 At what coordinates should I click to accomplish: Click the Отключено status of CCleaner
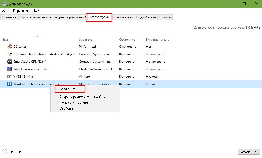tap(127, 47)
